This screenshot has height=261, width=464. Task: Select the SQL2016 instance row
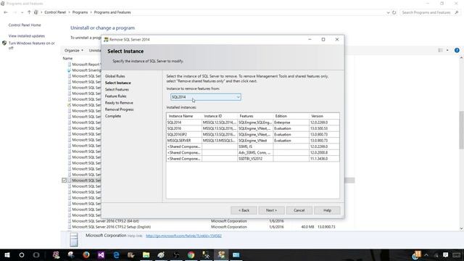click(253, 128)
